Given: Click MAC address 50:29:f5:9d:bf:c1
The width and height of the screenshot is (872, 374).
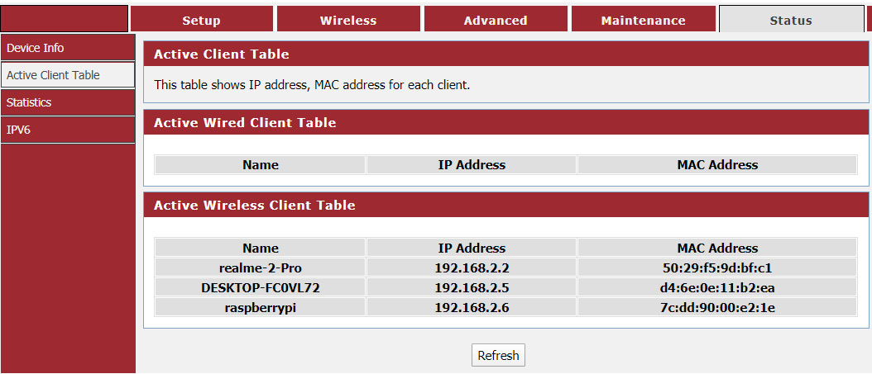Looking at the screenshot, I should click(x=717, y=267).
